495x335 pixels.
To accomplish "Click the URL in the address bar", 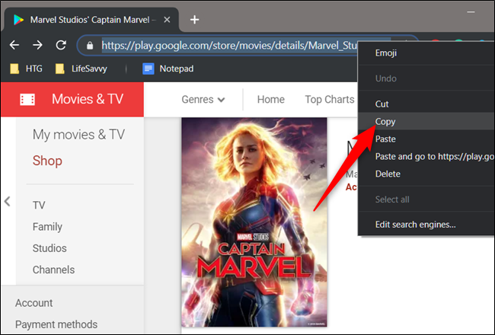I will [x=229, y=46].
